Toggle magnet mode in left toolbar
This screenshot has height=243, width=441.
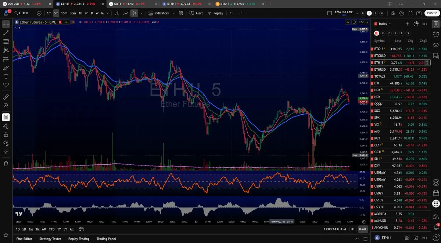click(6, 117)
